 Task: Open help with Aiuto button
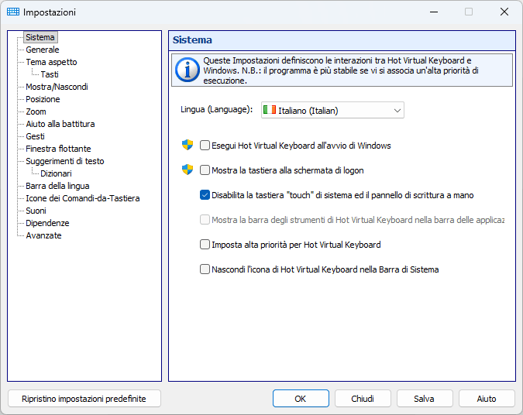click(x=487, y=398)
